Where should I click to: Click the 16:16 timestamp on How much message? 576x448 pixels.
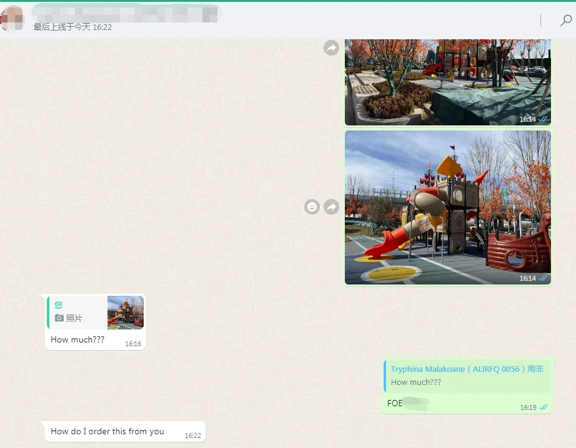[x=133, y=344]
